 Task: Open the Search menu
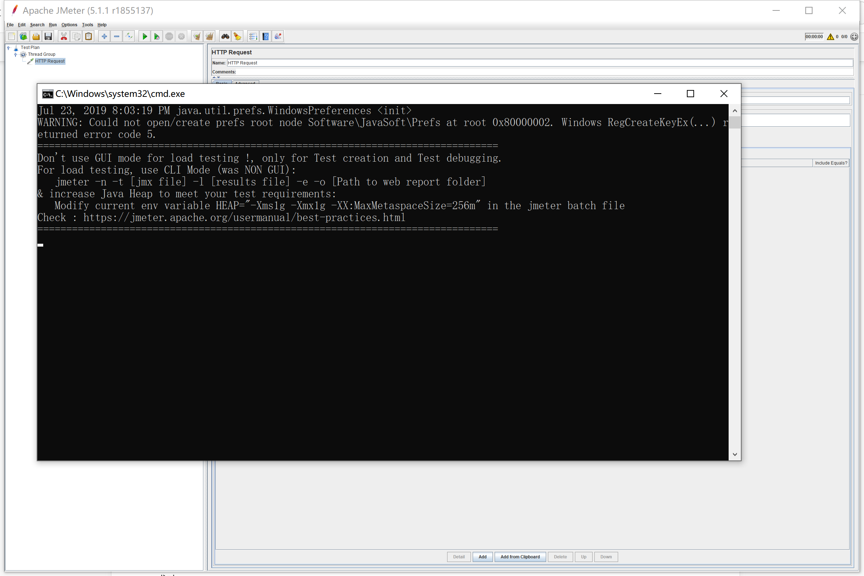pyautogui.click(x=37, y=25)
